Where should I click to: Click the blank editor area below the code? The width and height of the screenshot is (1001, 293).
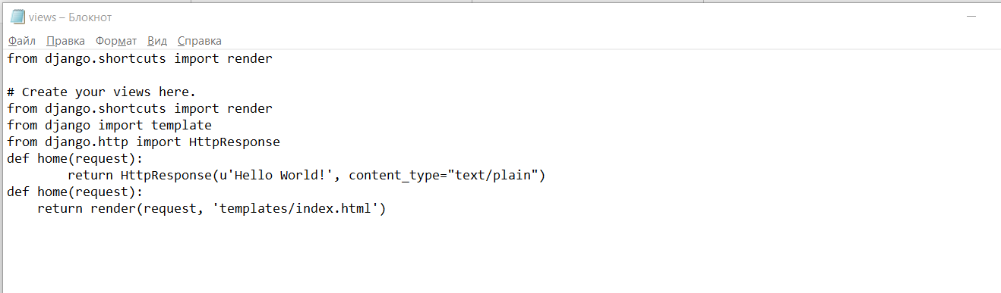coord(501,254)
